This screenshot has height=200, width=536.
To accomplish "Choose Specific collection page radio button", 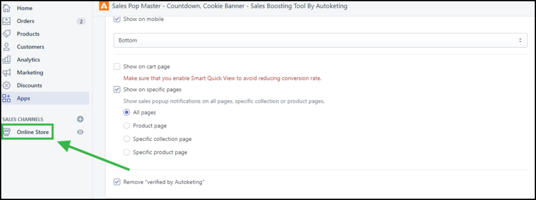I will [127, 139].
